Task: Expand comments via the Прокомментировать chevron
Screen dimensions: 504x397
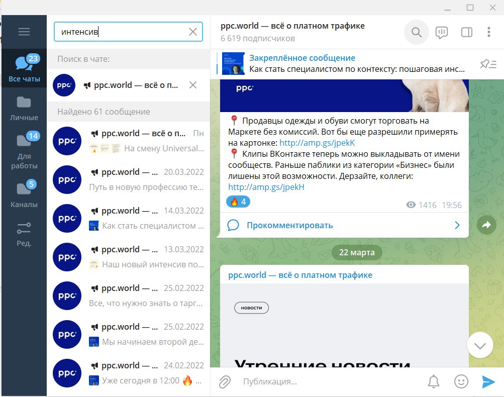Action: coord(457,225)
